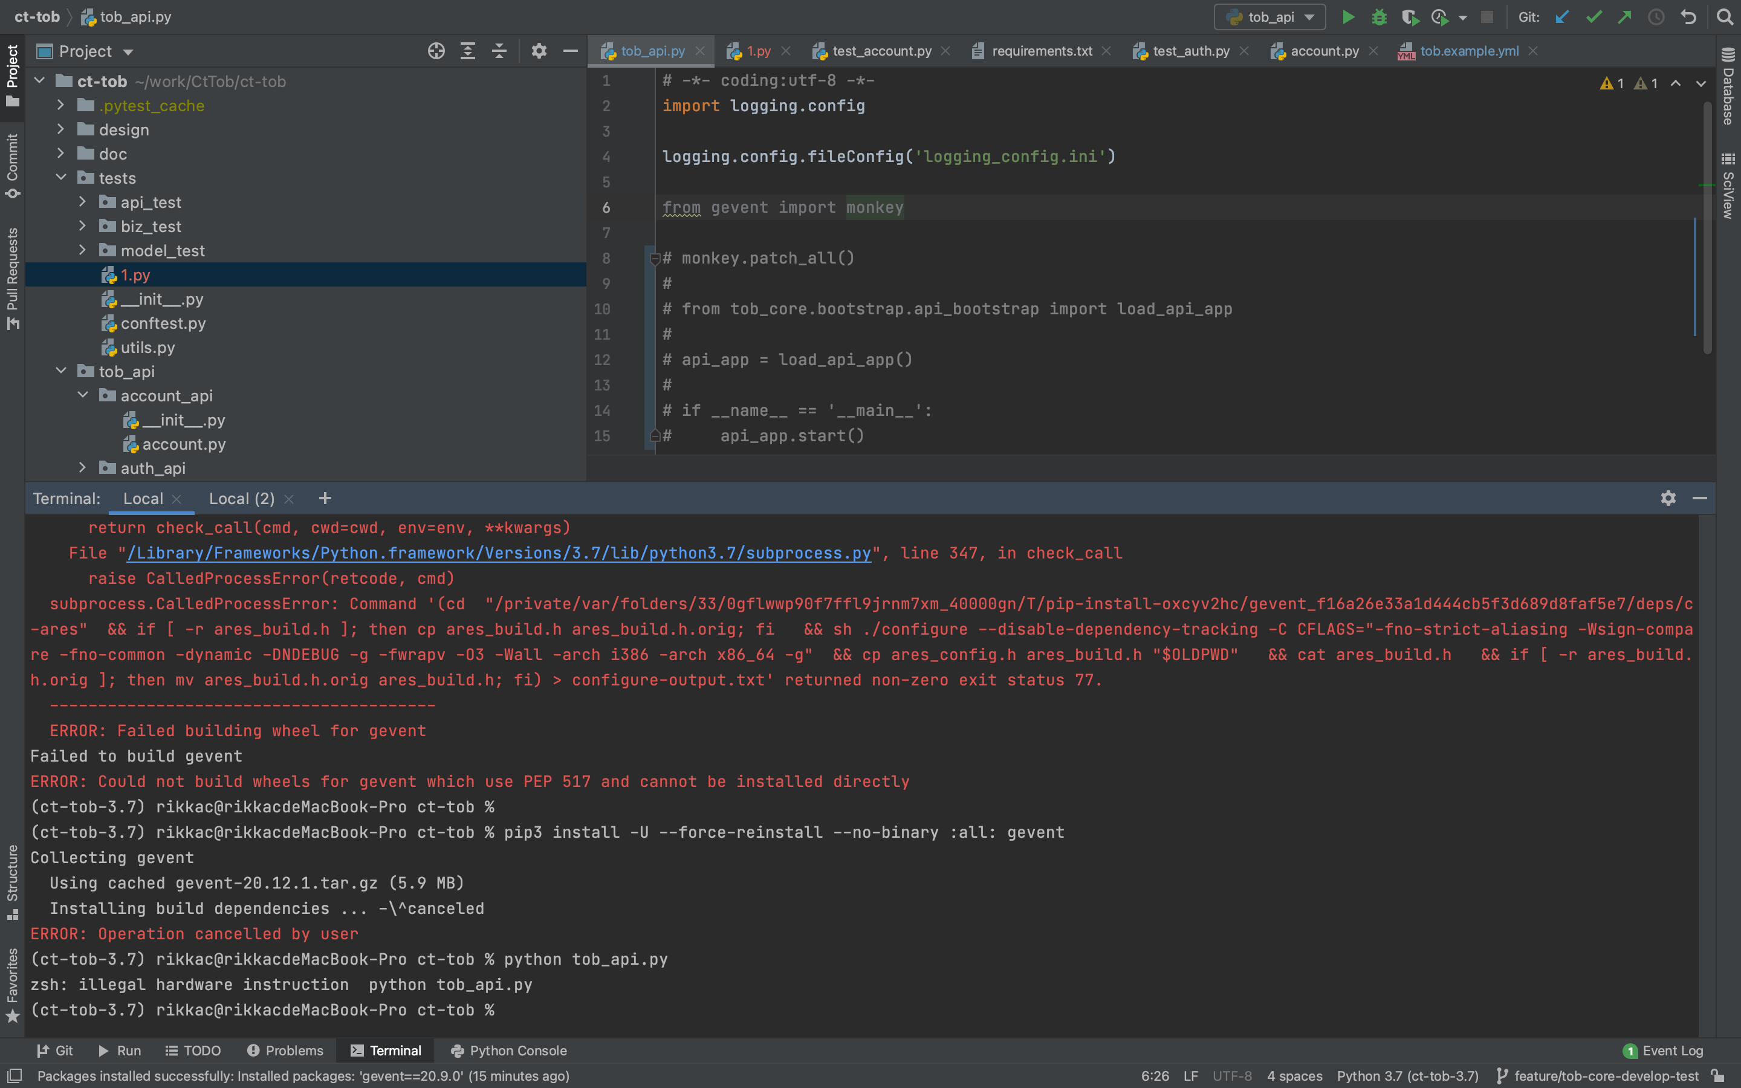Open the Python Console tool tab
This screenshot has height=1088, width=1741.
[508, 1051]
